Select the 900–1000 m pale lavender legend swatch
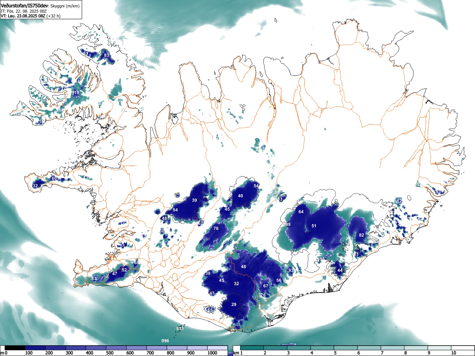 197,348
